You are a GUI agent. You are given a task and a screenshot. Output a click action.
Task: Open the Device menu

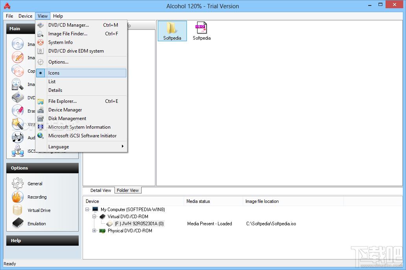(x=25, y=16)
